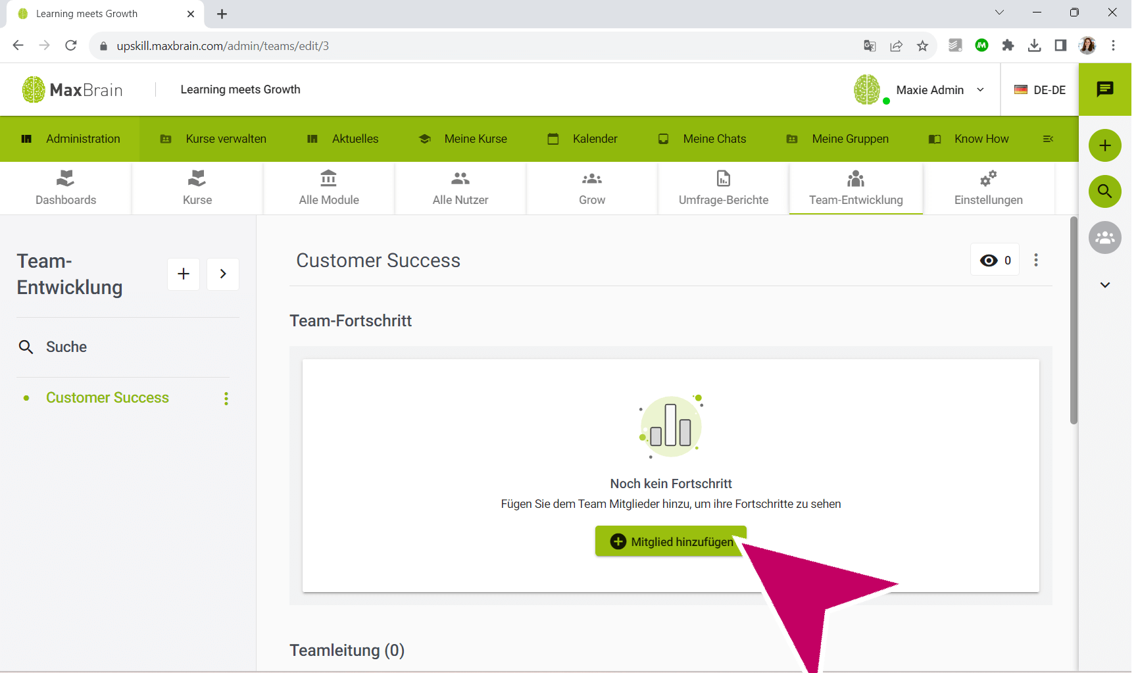This screenshot has width=1138, height=673.
Task: Click the green M extension icon
Action: 981,45
